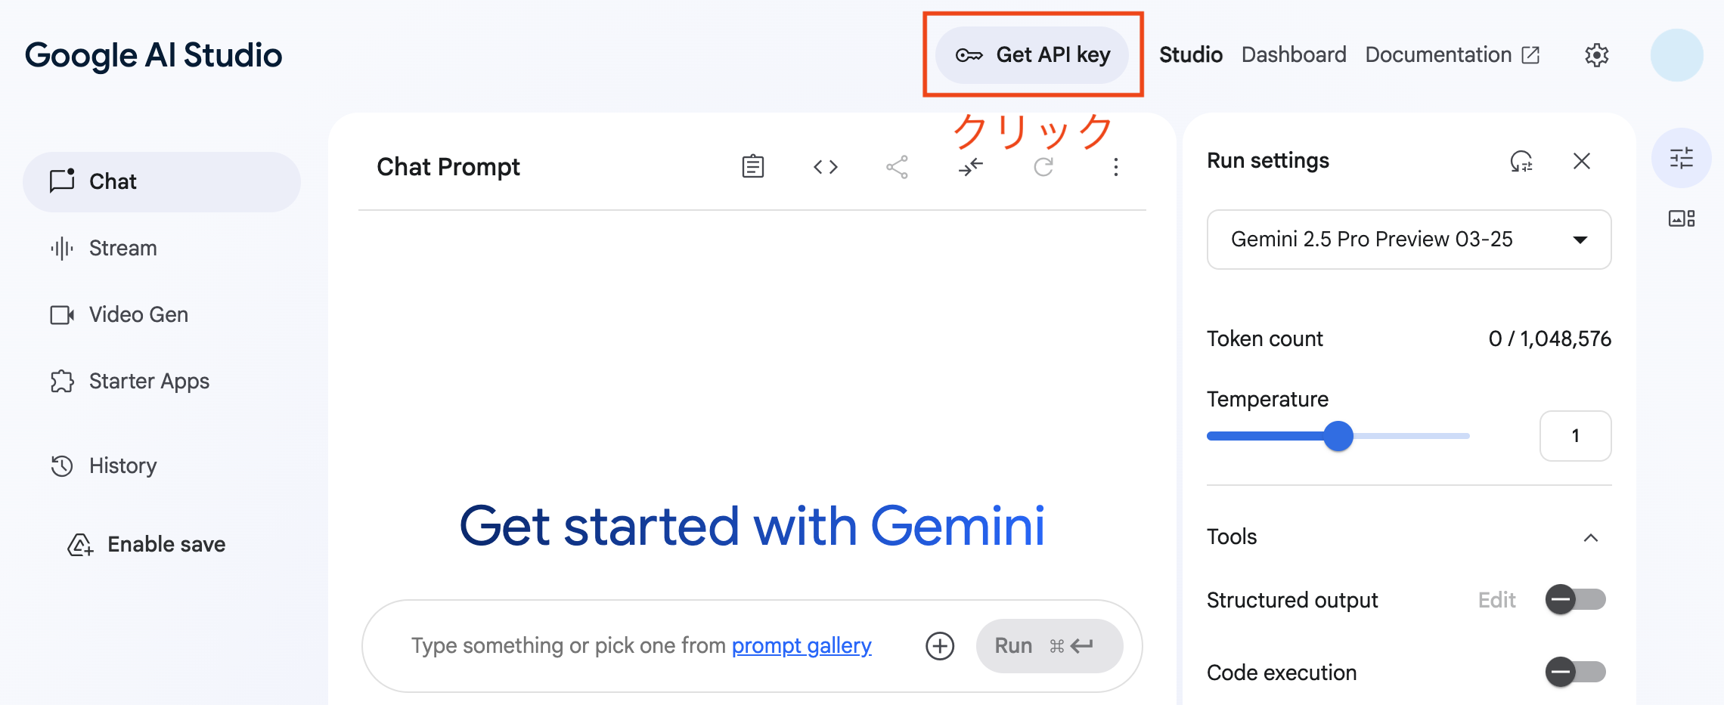Open the three-dot more options menu
The width and height of the screenshot is (1724, 705).
(x=1115, y=166)
